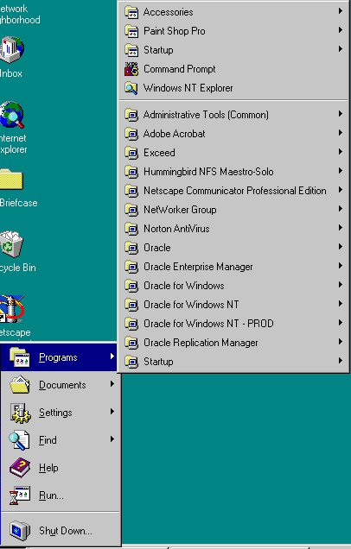Click the Find magnifier icon in Start menu
351x549 pixels.
pos(20,440)
